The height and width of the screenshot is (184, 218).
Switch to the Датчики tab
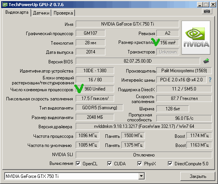point(41,13)
